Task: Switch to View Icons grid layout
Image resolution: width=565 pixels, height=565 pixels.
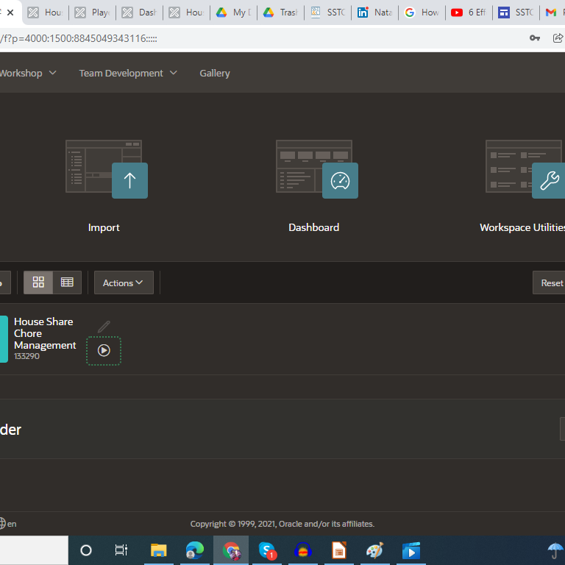Action: coord(38,282)
